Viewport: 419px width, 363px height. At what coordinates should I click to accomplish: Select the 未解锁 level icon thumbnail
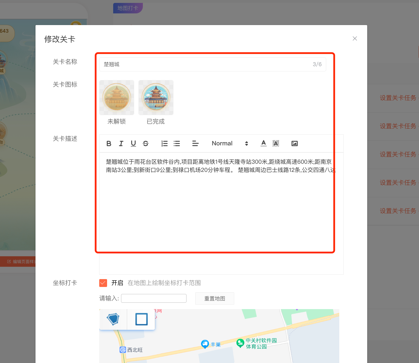coord(117,98)
